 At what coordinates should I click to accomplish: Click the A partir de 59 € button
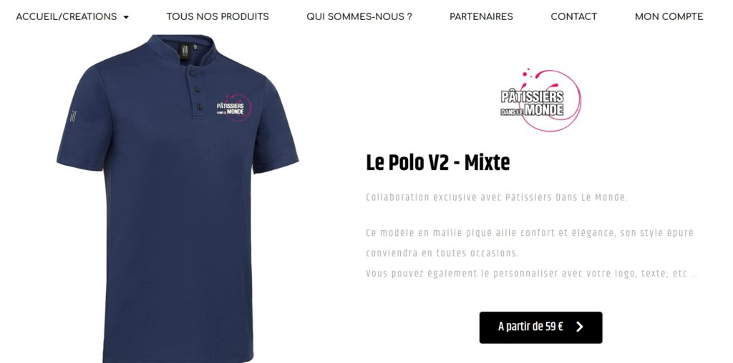(x=540, y=327)
